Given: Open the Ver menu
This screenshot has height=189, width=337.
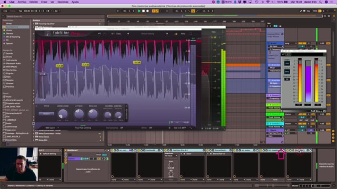Looking at the screenshot, I should click(x=52, y=2).
